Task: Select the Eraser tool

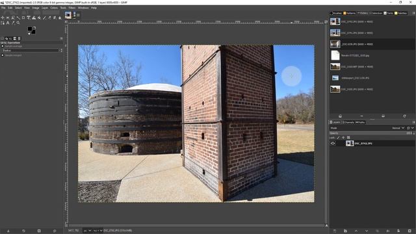Action: (x=49, y=18)
